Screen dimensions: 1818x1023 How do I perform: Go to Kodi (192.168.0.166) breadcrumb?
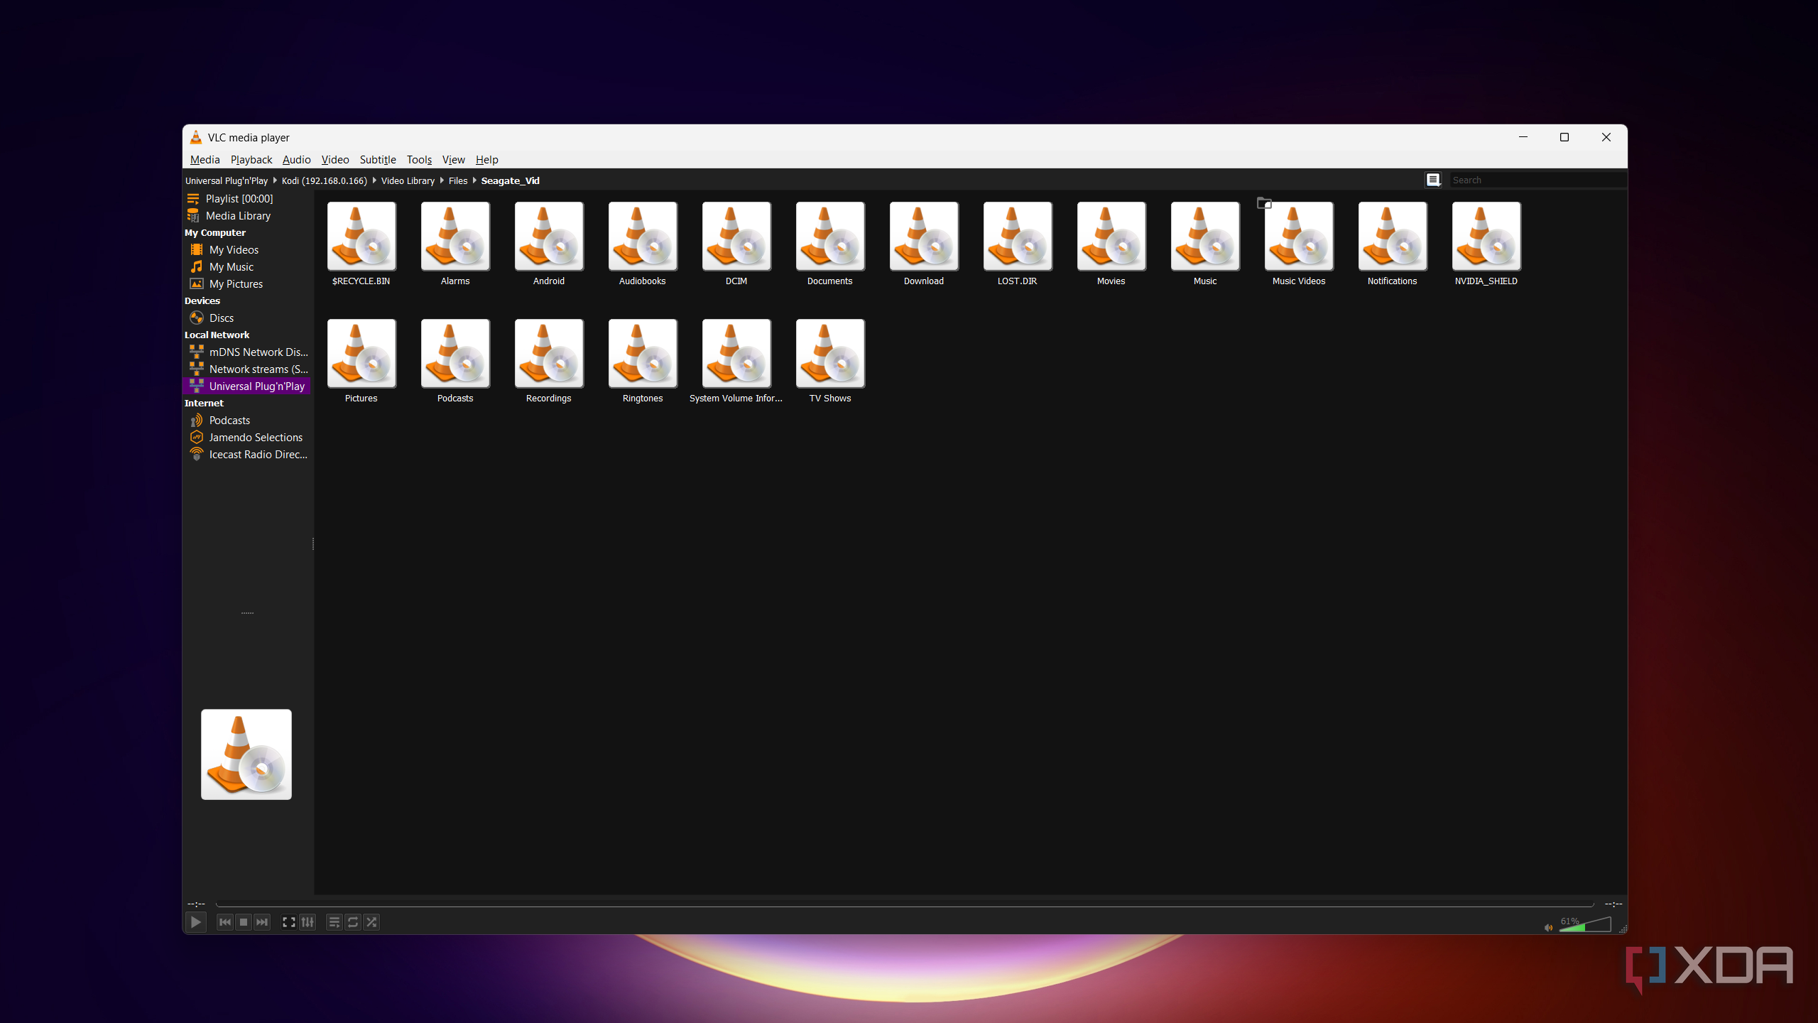point(325,180)
